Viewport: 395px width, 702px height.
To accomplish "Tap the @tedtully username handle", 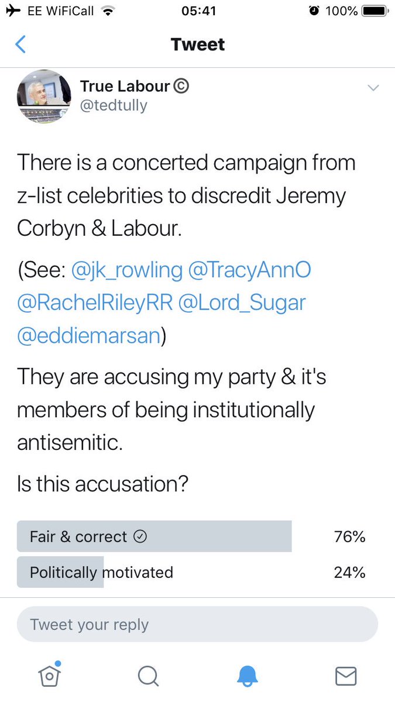I will (x=114, y=105).
